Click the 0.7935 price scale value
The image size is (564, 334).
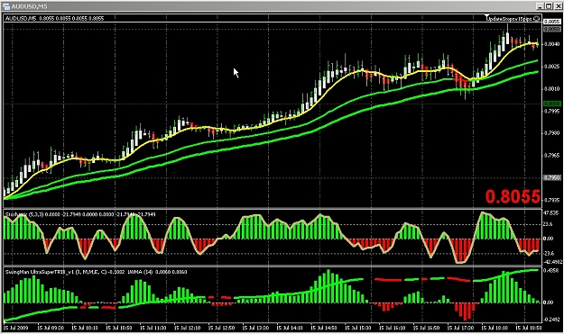pos(551,200)
